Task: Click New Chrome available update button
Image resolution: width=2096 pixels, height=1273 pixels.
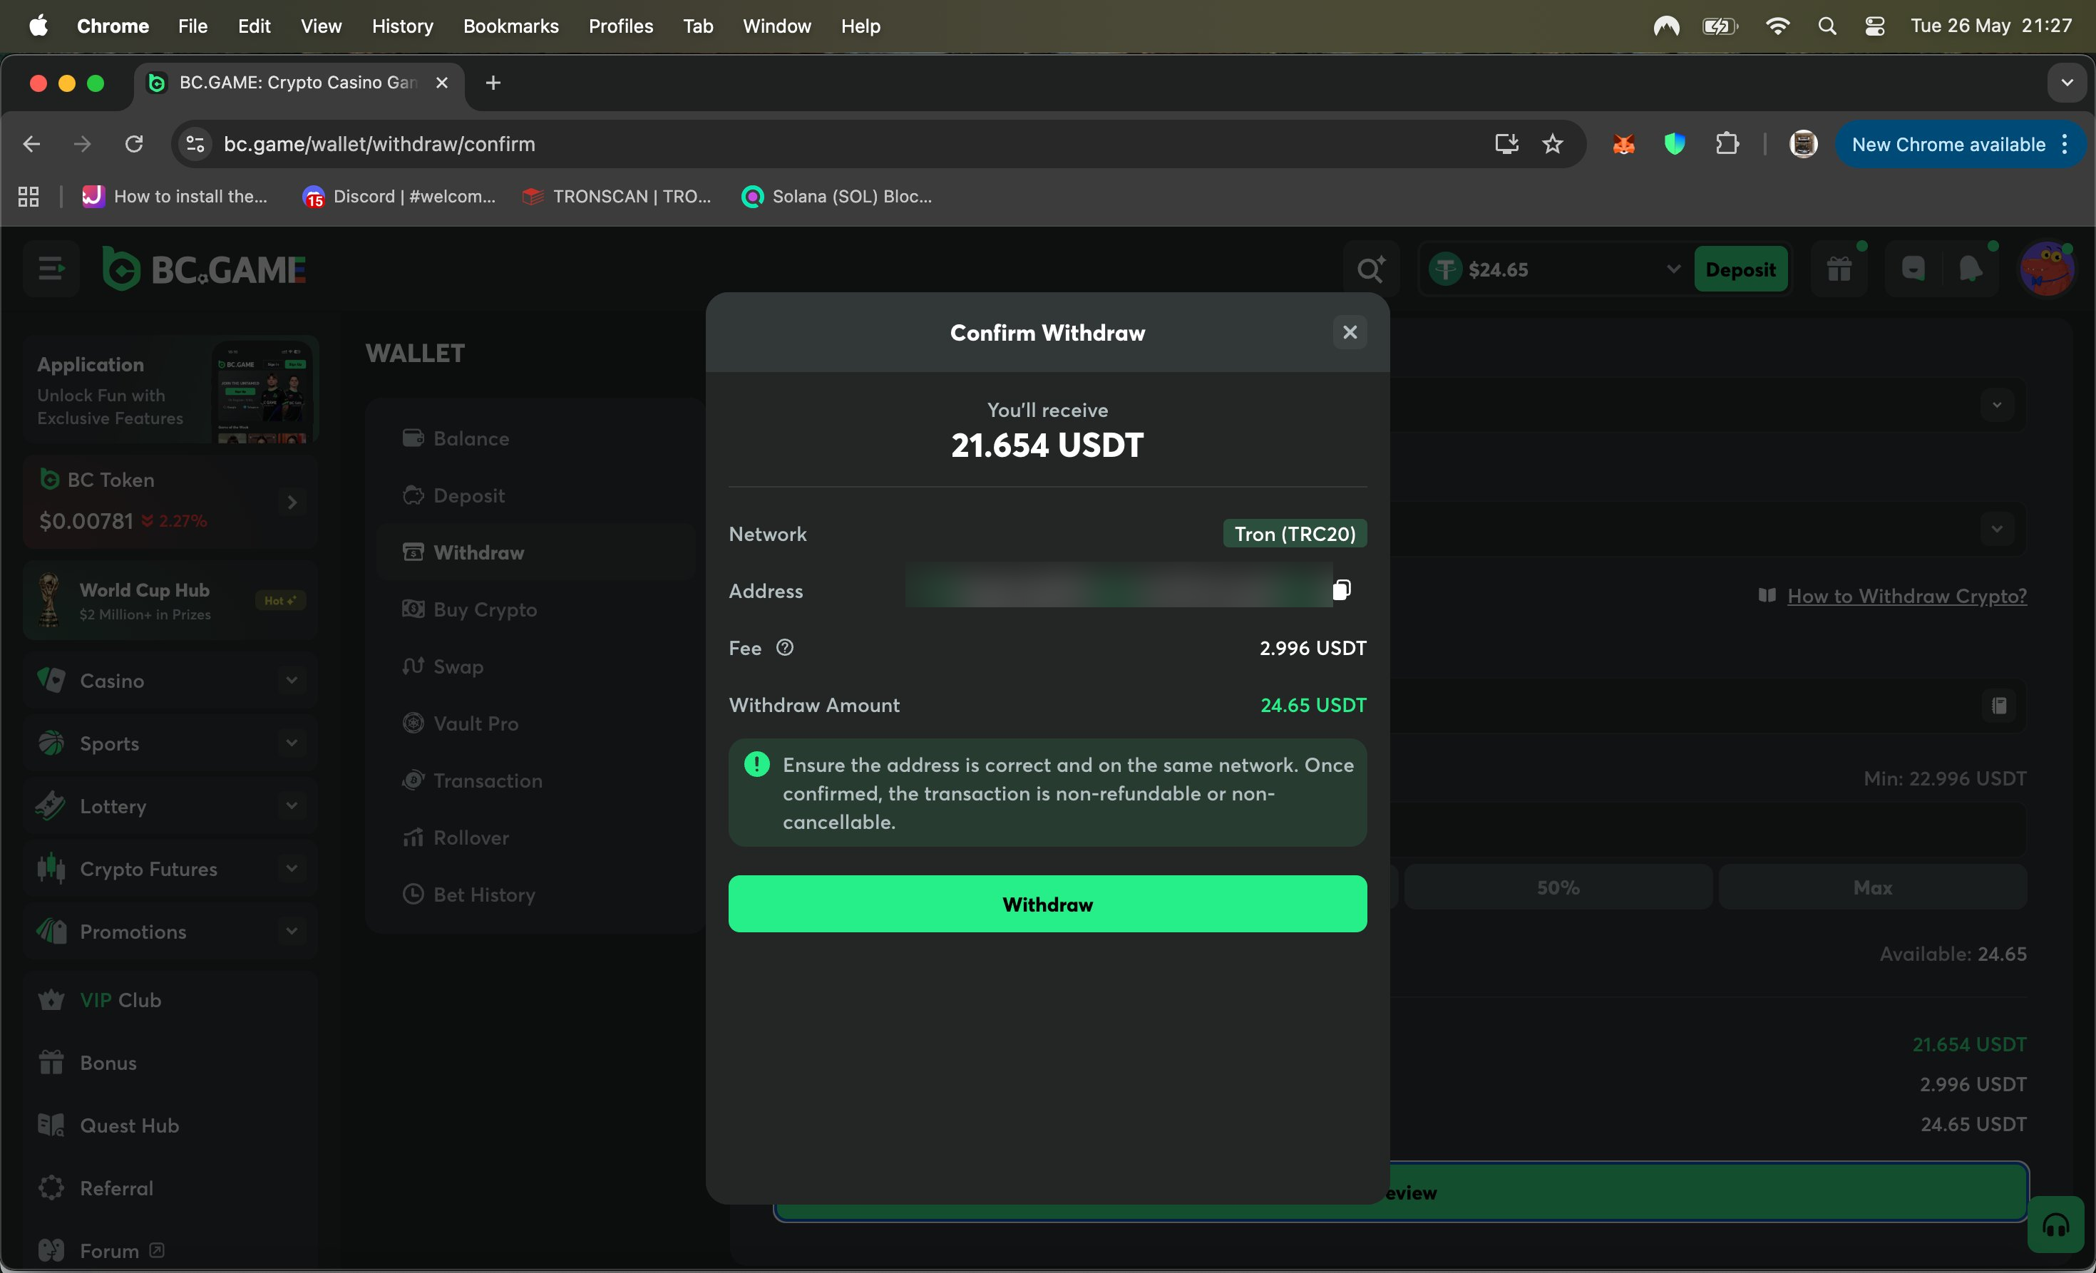Action: tap(1960, 145)
